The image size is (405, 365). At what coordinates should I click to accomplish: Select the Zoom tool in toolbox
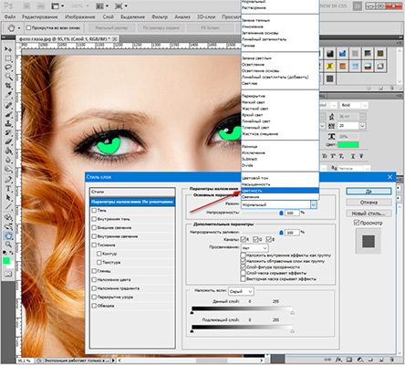[8, 245]
